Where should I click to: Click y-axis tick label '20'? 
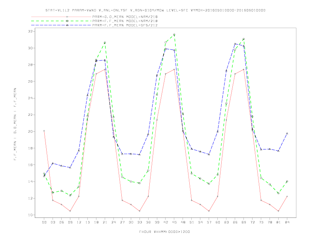tap(30, 132)
